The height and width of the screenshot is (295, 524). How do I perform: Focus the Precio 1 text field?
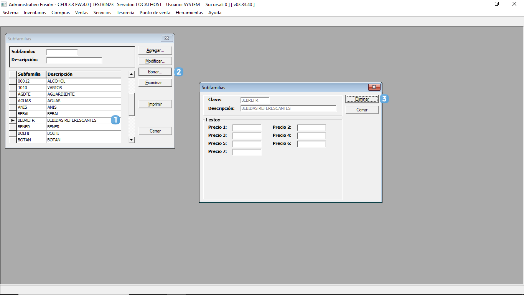[x=247, y=128]
